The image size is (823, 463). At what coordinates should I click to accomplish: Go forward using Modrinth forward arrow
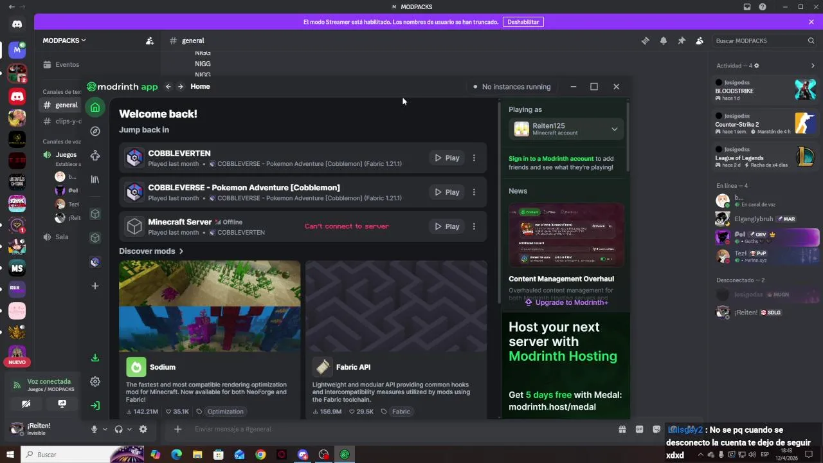pyautogui.click(x=181, y=87)
